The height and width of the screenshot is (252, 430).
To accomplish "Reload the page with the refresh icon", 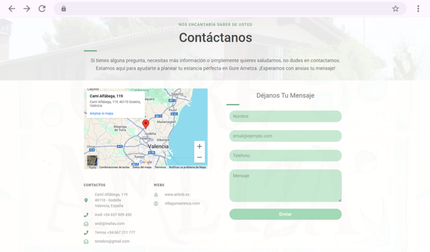I will click(x=42, y=9).
